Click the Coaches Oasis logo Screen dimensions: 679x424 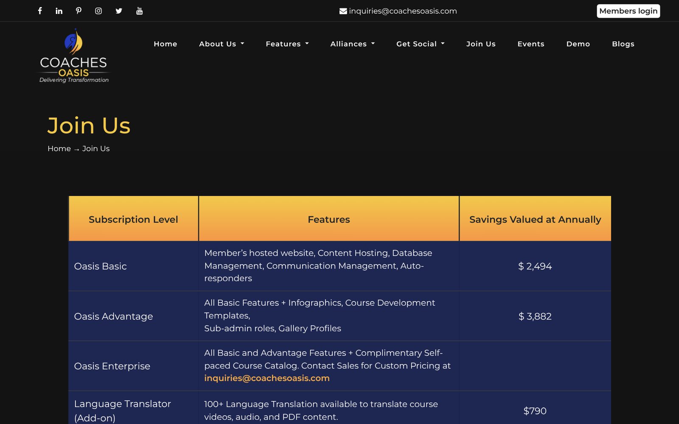pos(74,56)
